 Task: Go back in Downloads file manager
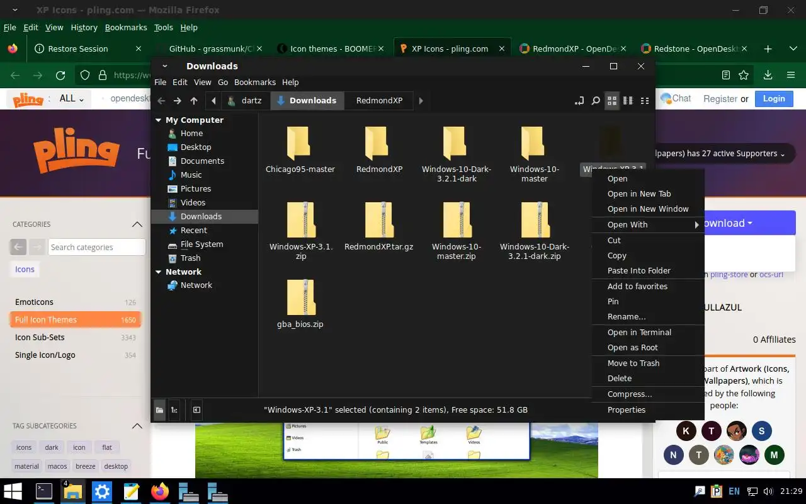coord(161,101)
